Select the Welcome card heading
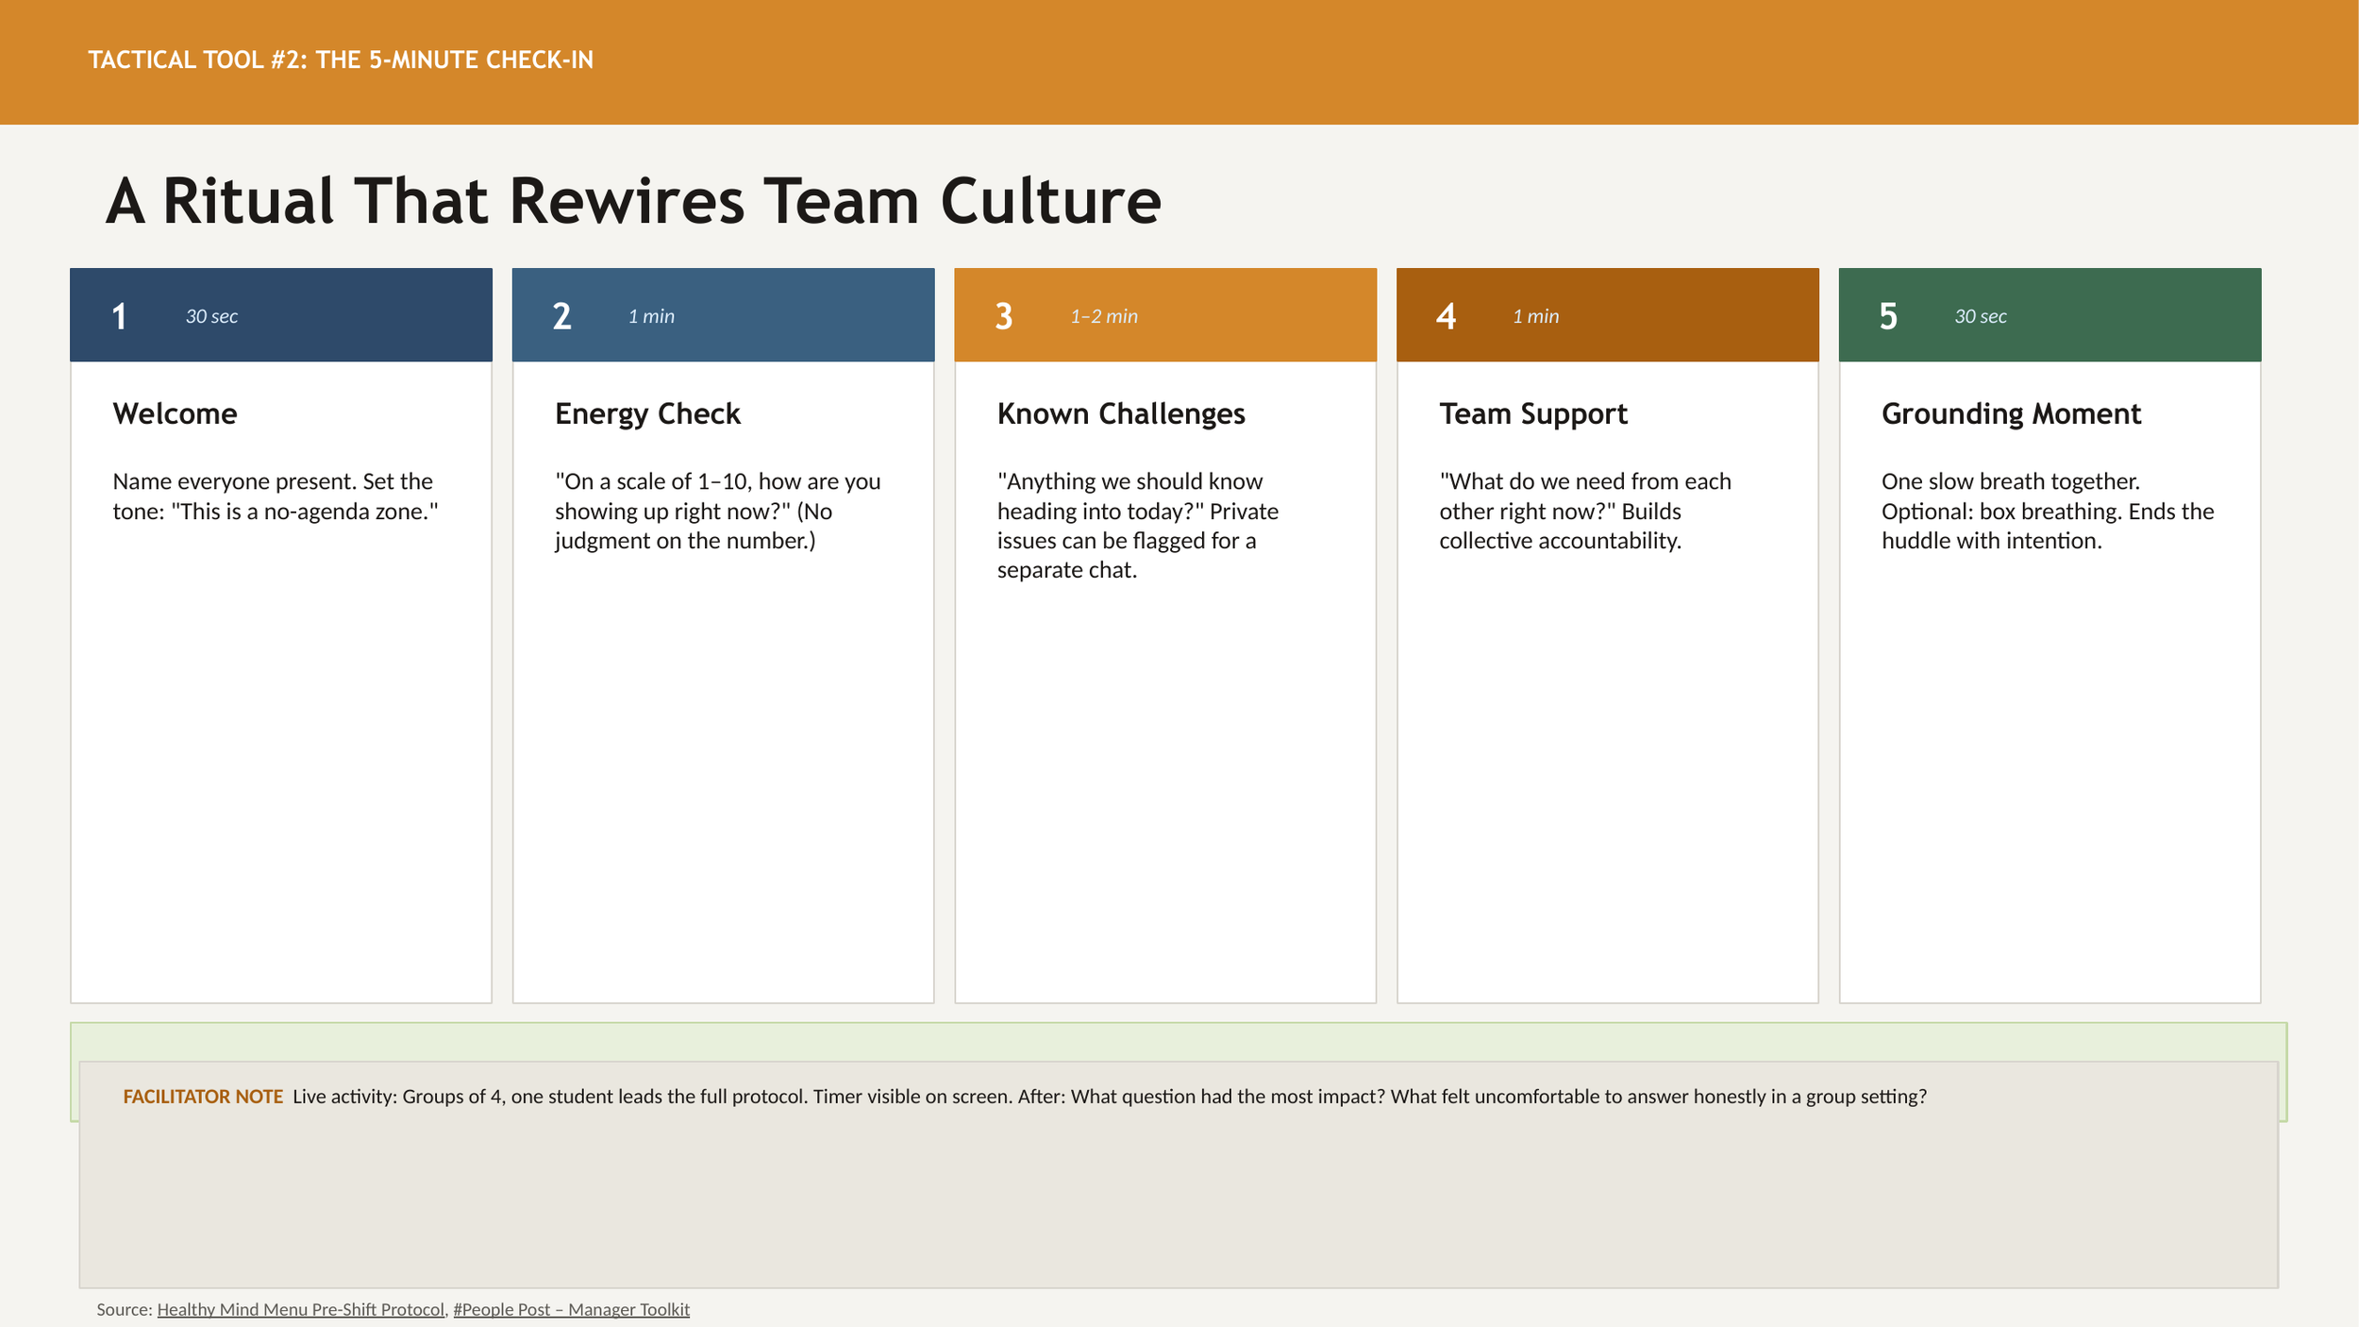Image resolution: width=2359 pixels, height=1327 pixels. [x=175, y=413]
